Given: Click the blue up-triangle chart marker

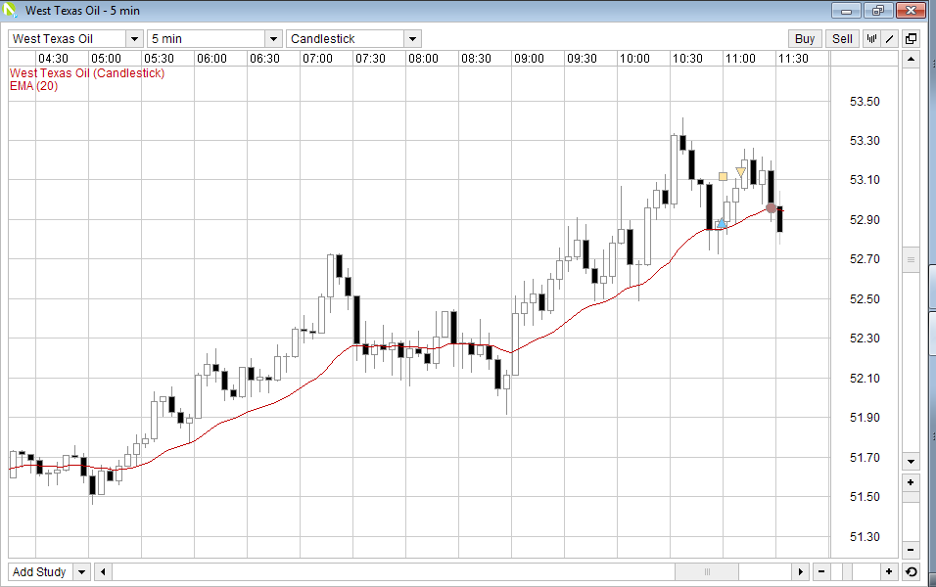Looking at the screenshot, I should coord(722,223).
